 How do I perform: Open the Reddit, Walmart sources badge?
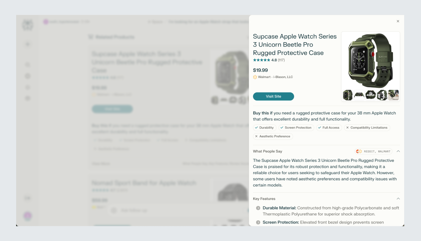coord(373,151)
